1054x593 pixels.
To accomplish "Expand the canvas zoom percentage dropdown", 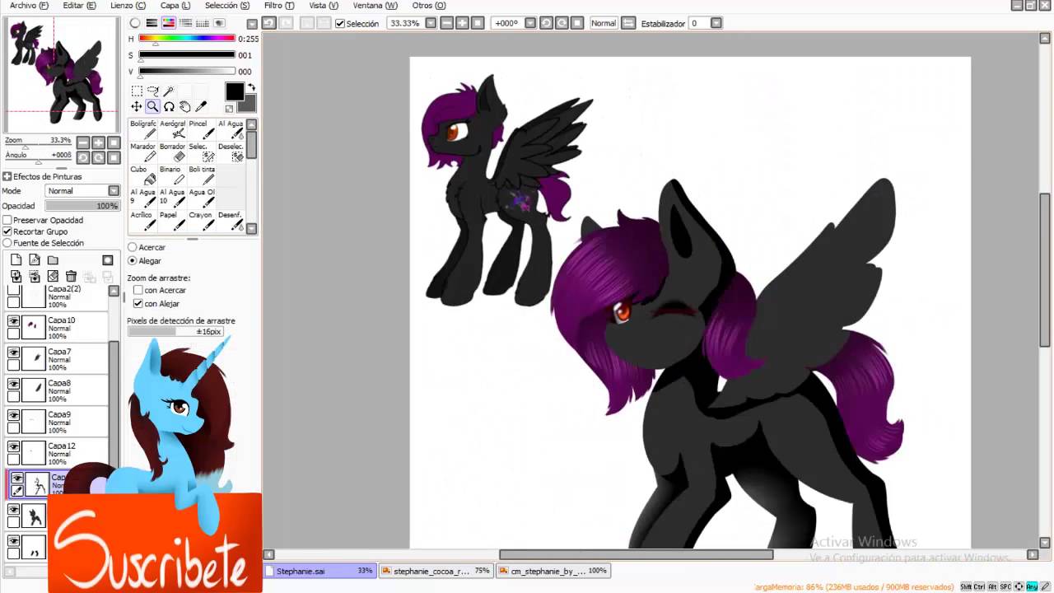I will 431,23.
